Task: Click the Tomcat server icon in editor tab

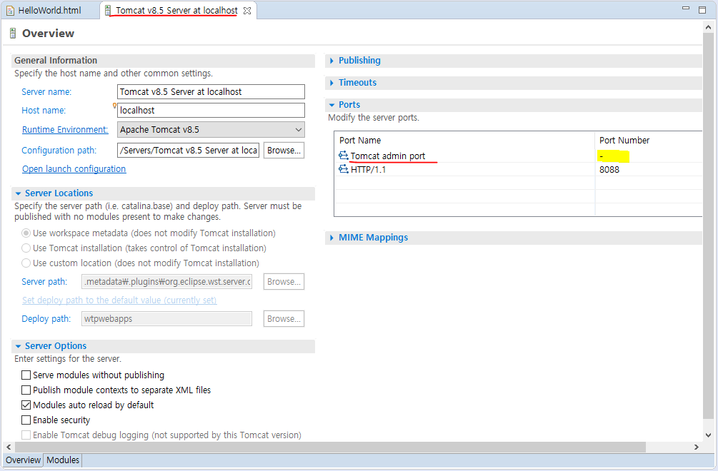Action: (x=108, y=11)
